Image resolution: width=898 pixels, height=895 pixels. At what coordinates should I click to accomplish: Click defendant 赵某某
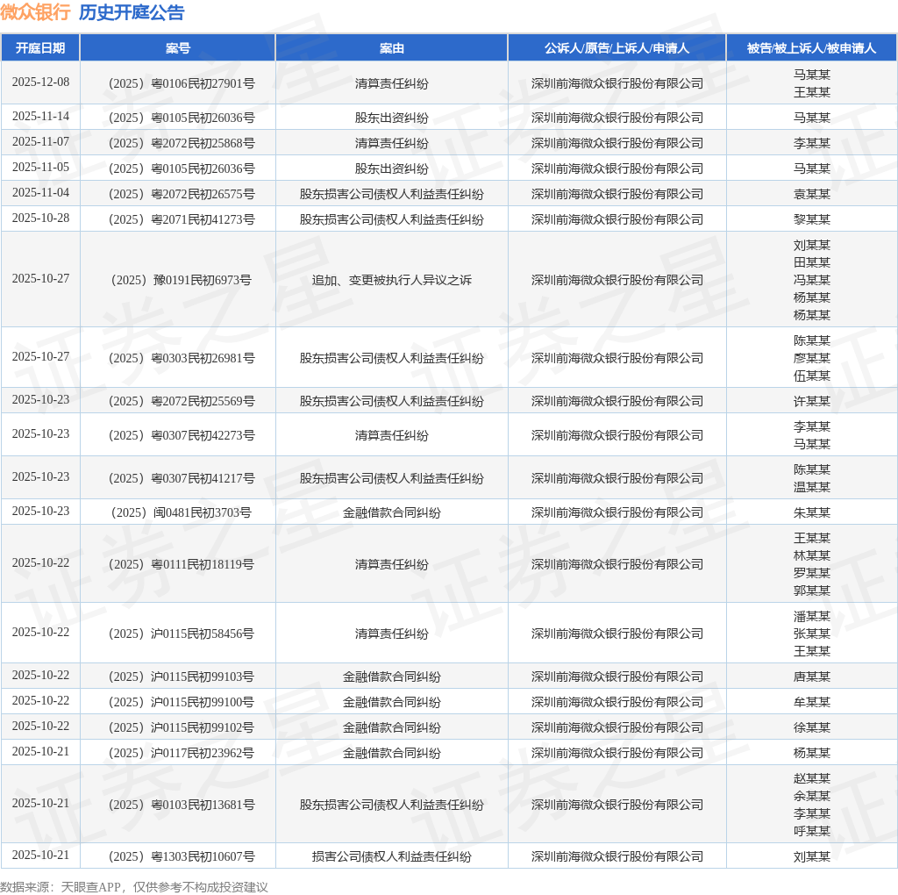coord(811,777)
